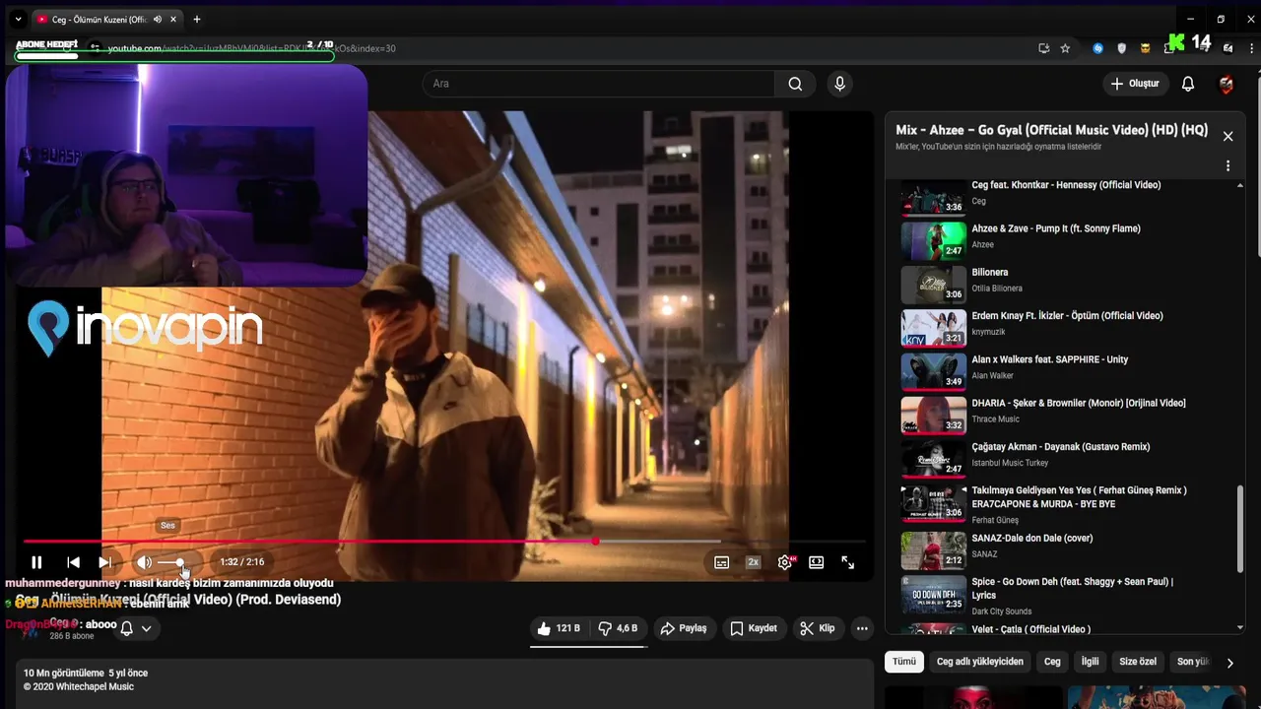Select the Ceg filter chip
The height and width of the screenshot is (709, 1261).
point(1052,662)
